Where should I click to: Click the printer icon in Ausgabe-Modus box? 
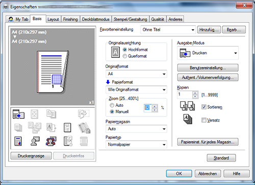(185, 53)
